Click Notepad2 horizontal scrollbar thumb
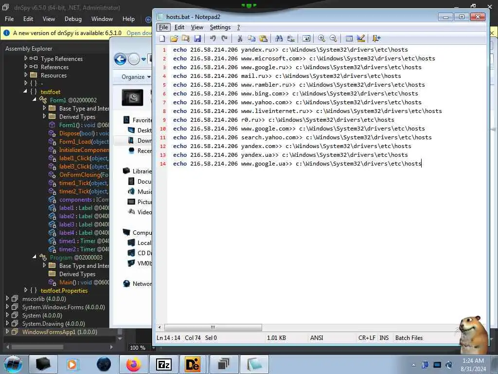Screen dimensions: 498x374 (213, 327)
